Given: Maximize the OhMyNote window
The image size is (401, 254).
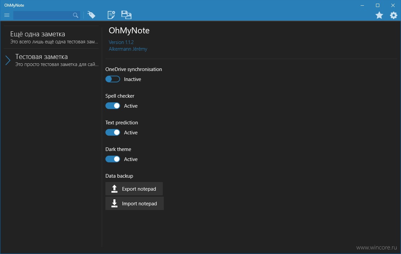Looking at the screenshot, I should (378, 5).
